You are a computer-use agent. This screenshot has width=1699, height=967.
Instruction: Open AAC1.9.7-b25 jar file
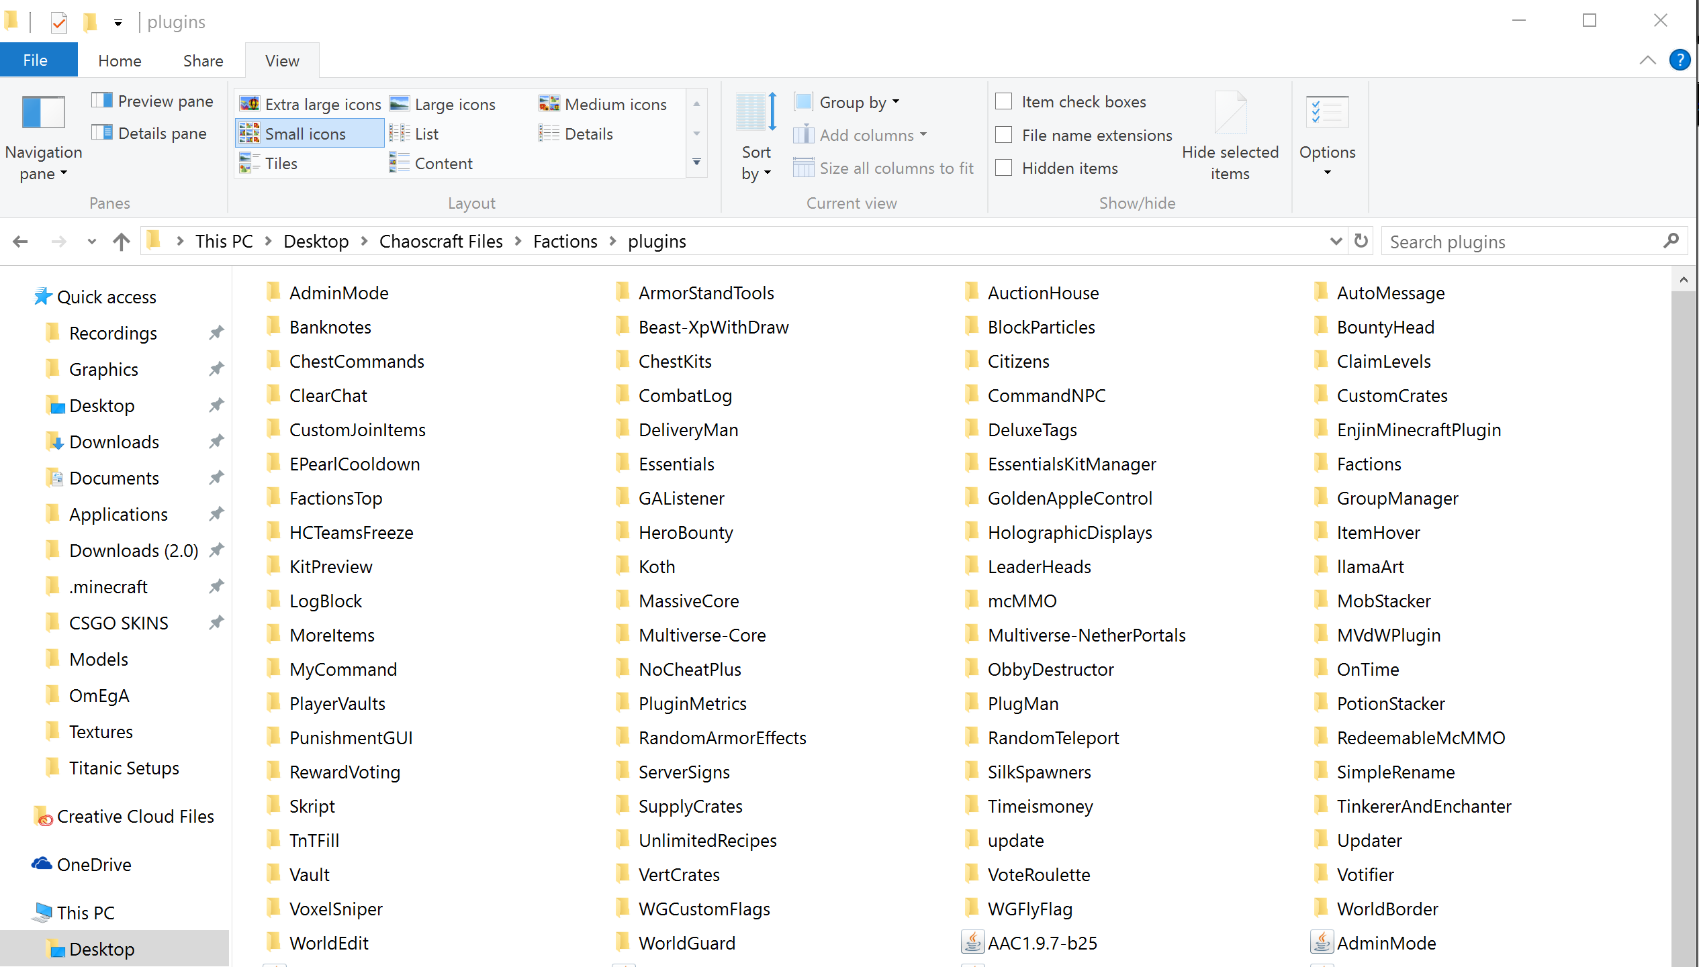click(x=1042, y=943)
